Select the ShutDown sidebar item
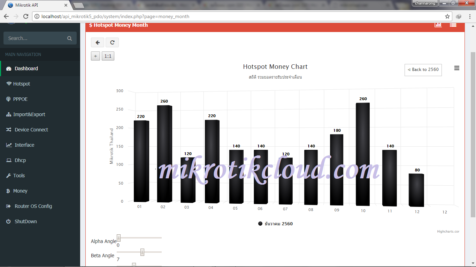 (x=26, y=221)
